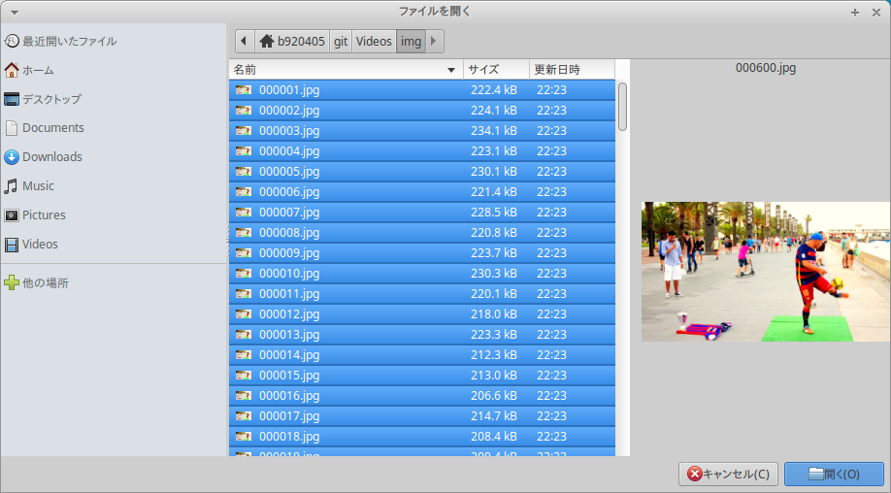Screen dimensions: 891x493
Task: Select file 000015.jpg
Action: coord(422,376)
